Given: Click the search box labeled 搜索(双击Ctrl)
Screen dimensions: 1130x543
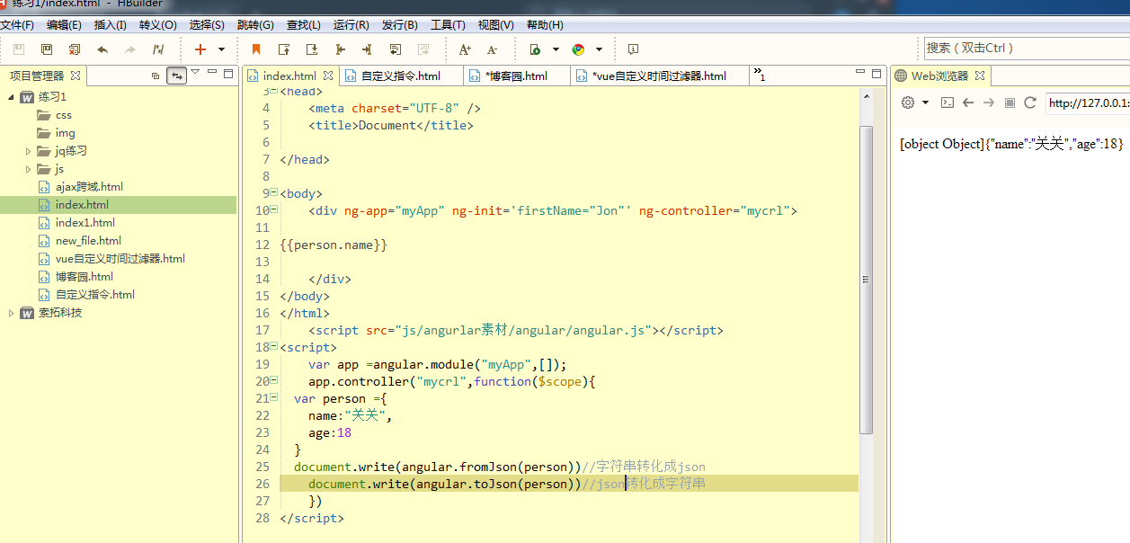Looking at the screenshot, I should coord(1026,49).
